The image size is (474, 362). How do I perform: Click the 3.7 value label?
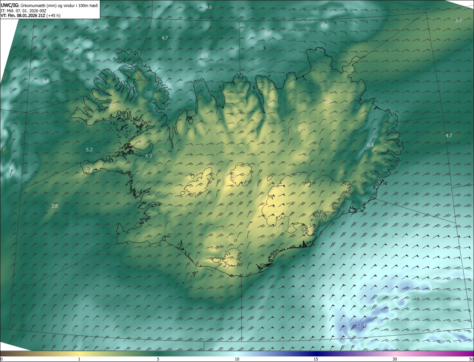[458, 20]
